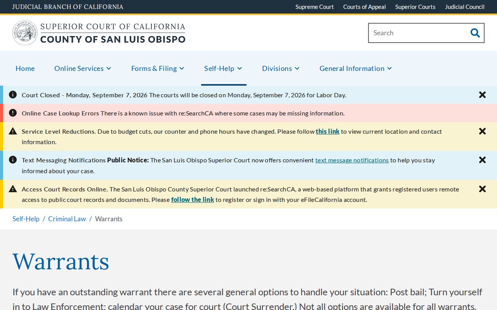
Task: Go to Self-Help breadcrumb
Action: [x=26, y=219]
